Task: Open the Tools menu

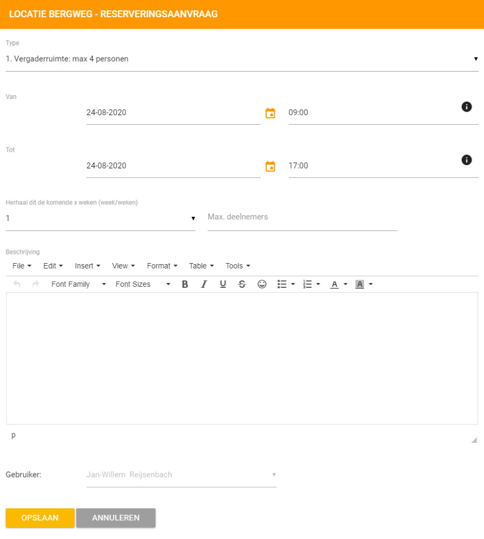Action: pyautogui.click(x=238, y=266)
